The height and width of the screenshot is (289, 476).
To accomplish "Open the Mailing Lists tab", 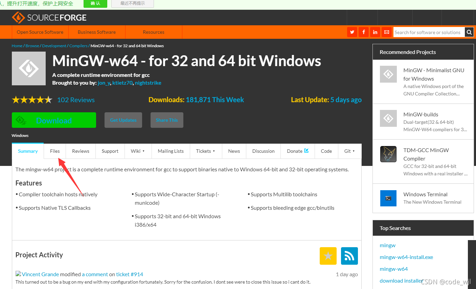I will pos(171,151).
